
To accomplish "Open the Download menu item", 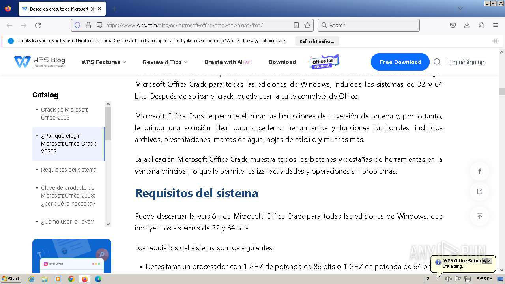I will click(282, 62).
